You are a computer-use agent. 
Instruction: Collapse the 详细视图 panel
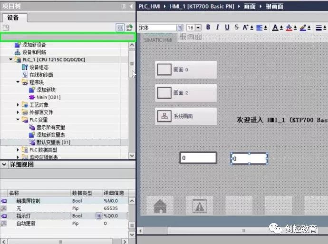[4, 164]
